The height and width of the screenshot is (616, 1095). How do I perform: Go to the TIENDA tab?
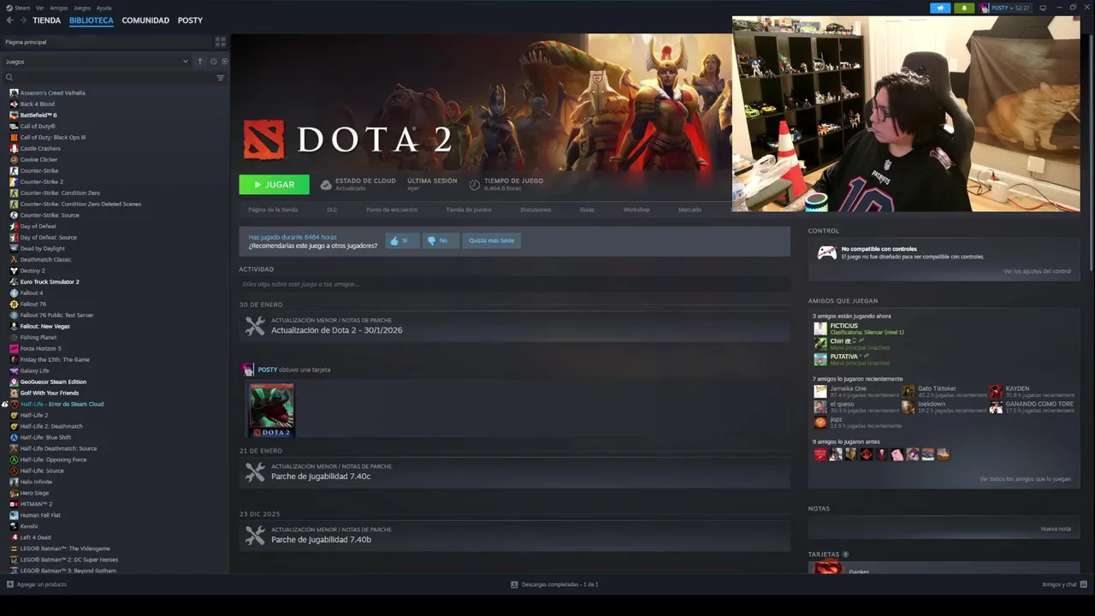point(47,21)
